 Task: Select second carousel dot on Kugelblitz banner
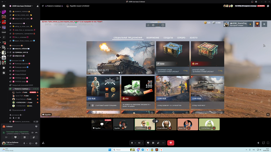tap(122, 73)
